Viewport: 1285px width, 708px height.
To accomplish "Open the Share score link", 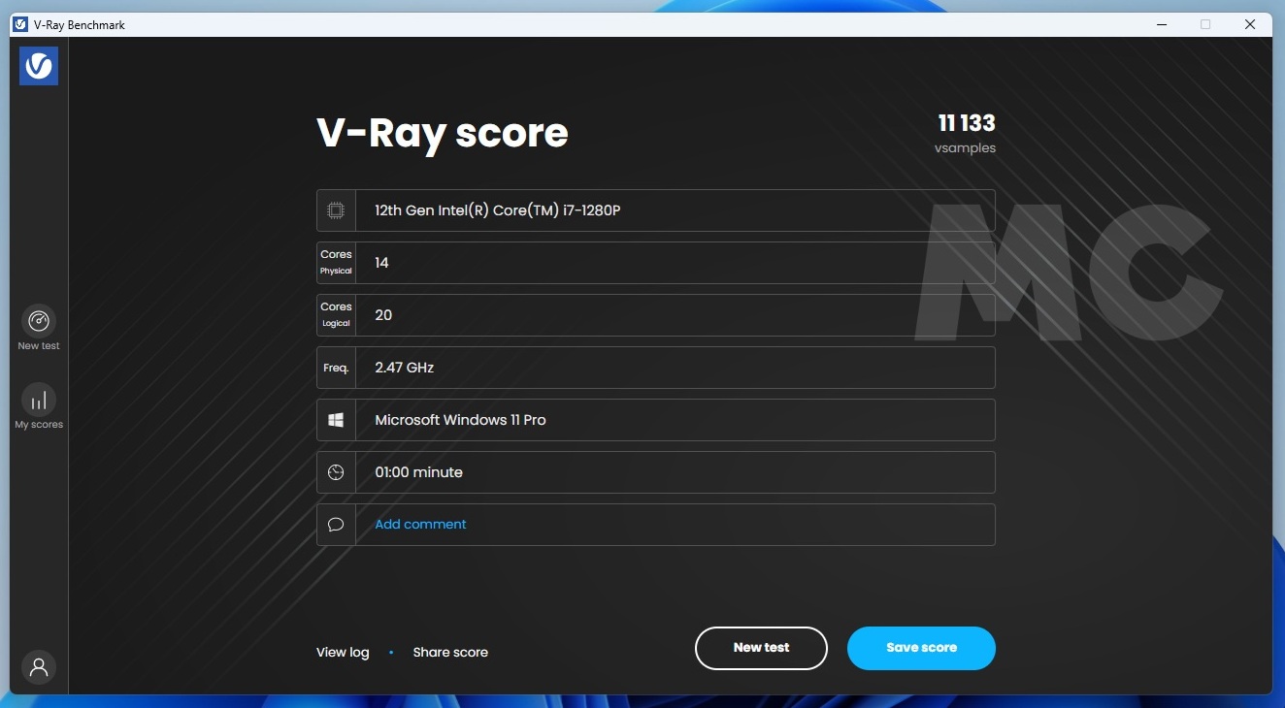I will (x=450, y=652).
